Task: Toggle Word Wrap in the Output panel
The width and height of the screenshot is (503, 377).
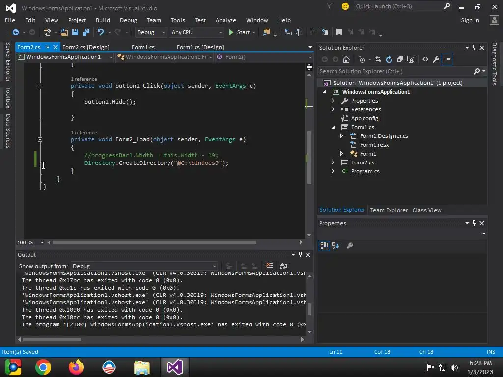Action: [x=283, y=266]
